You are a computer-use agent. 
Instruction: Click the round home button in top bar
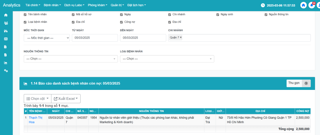tap(303, 5)
